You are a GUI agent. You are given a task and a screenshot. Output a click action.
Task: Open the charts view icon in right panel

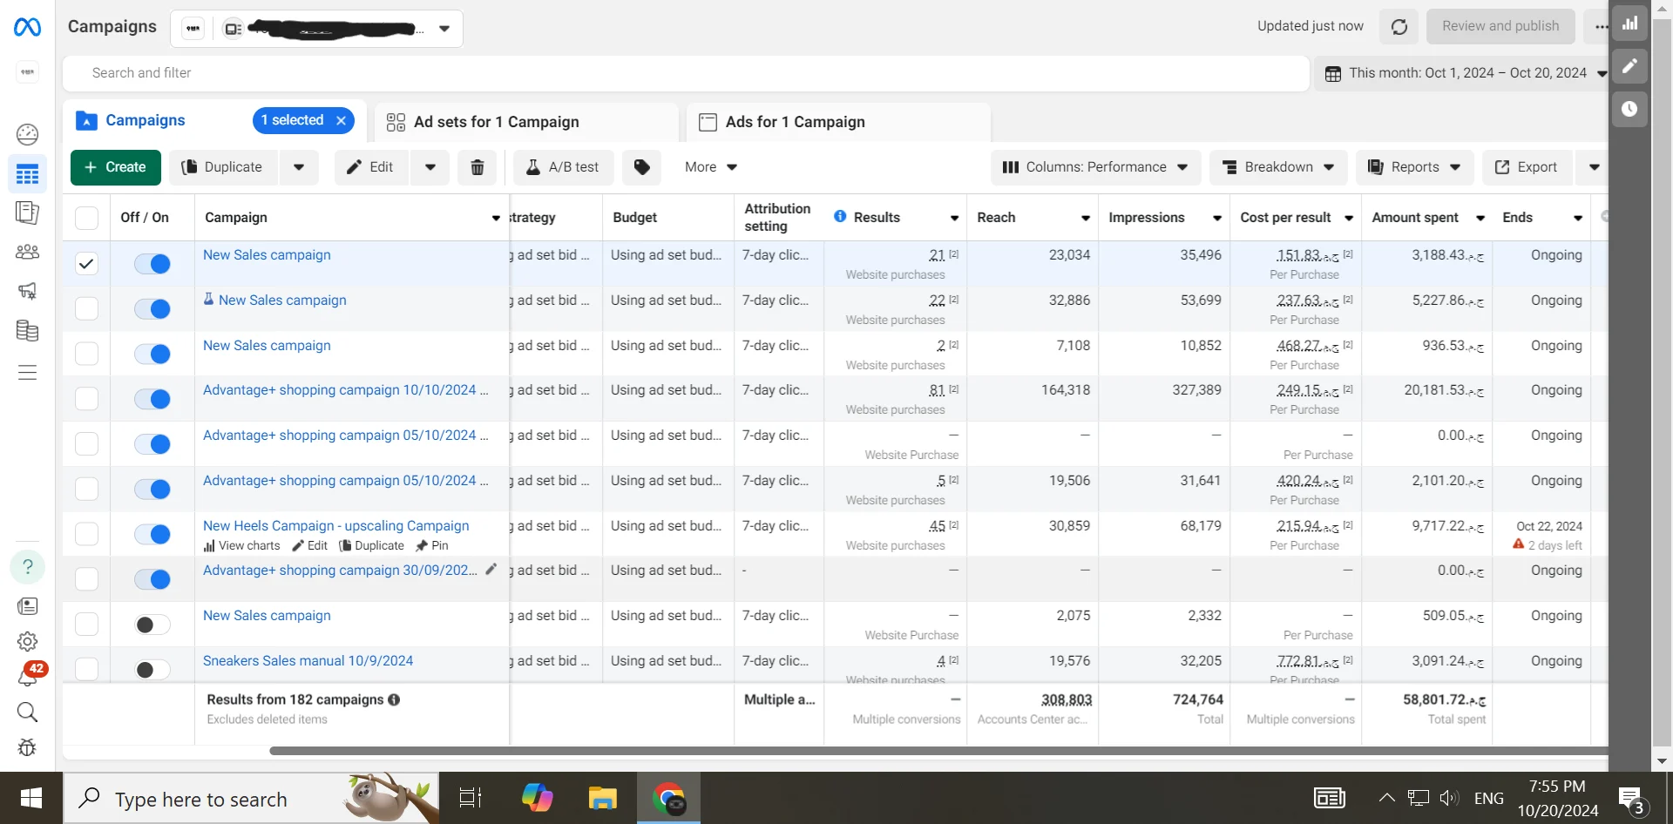pyautogui.click(x=1629, y=24)
